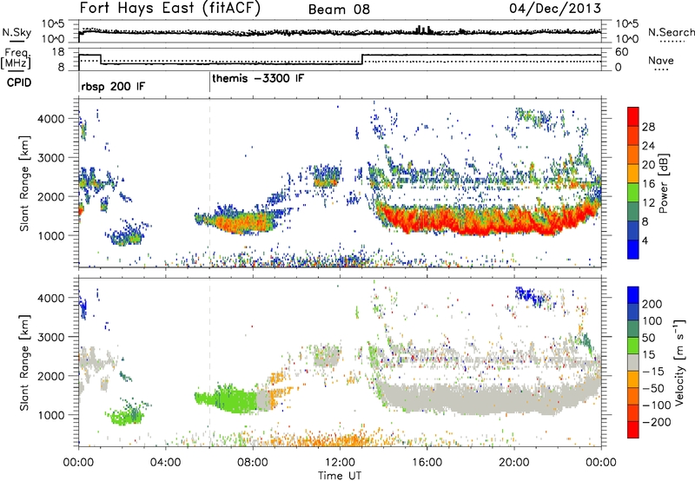This screenshot has height=481, width=695.
Task: Select the "24" value on power colorbar
Action: [x=648, y=146]
